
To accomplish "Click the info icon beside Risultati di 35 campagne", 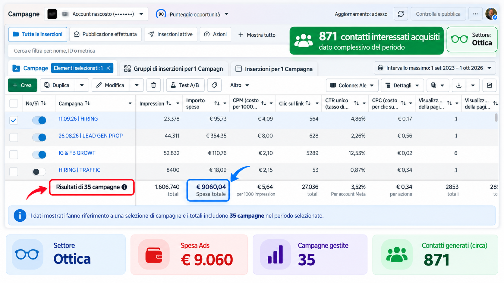I will click(x=124, y=187).
